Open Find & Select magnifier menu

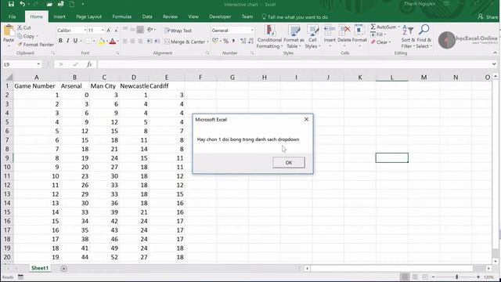click(x=424, y=37)
